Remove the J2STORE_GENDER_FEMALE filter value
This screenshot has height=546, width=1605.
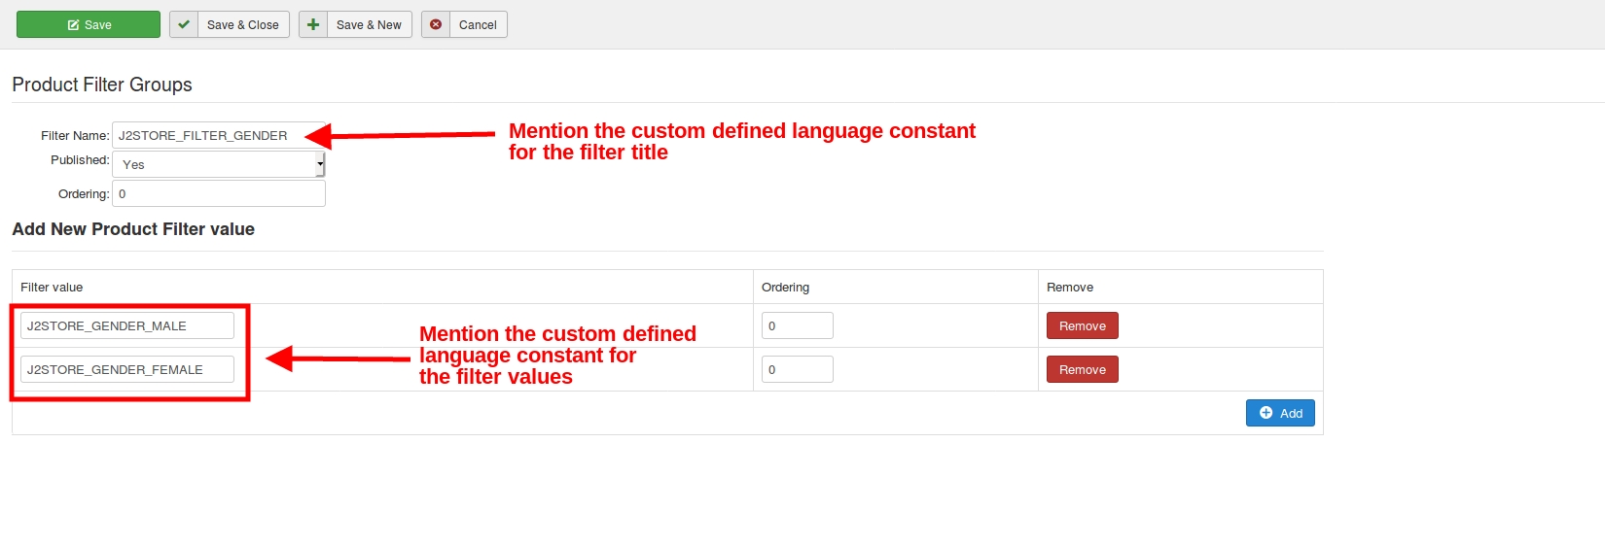[1082, 369]
